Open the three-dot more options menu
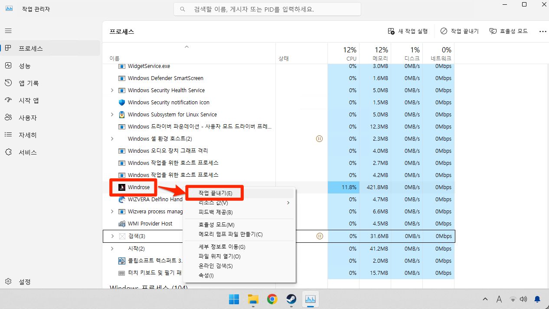 (x=542, y=31)
